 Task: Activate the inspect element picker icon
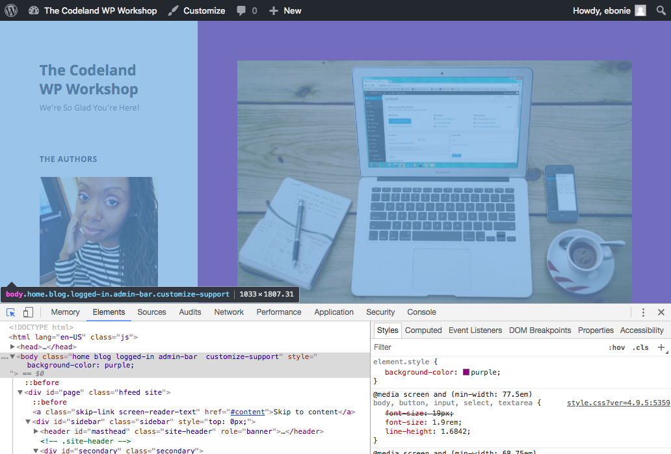[x=10, y=312]
